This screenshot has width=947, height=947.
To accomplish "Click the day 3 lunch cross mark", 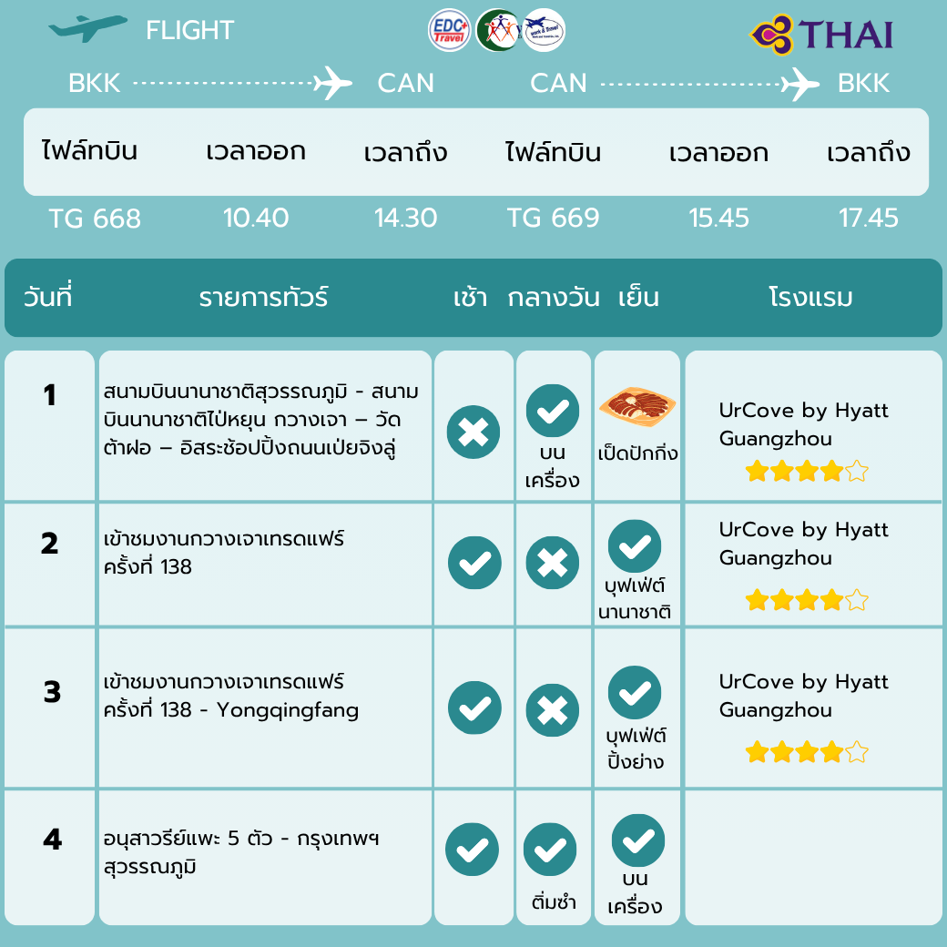I will point(553,710).
